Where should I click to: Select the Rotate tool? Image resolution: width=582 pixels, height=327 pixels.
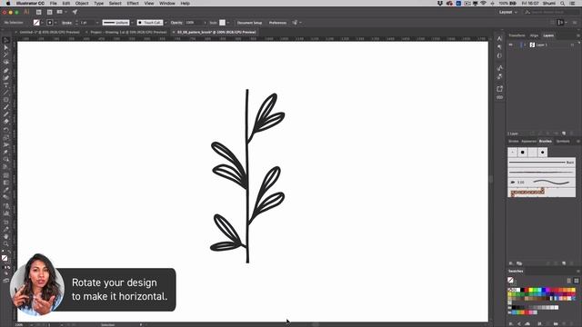click(6, 130)
